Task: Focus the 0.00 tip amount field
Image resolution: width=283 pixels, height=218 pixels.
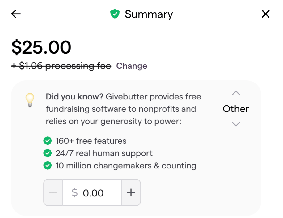Action: [92, 192]
